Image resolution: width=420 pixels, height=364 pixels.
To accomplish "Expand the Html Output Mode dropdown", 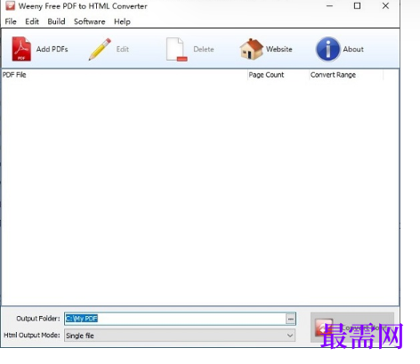I will click(x=180, y=336).
